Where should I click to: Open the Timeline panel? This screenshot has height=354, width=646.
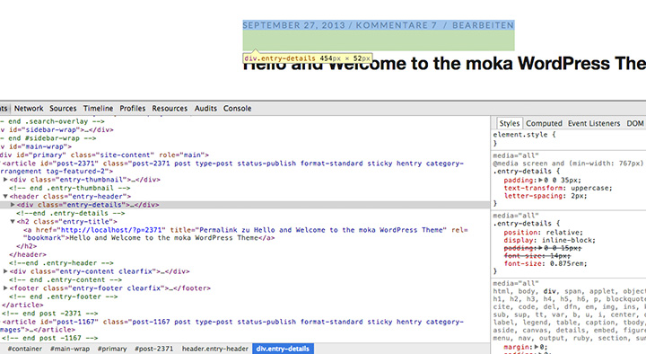pos(98,109)
